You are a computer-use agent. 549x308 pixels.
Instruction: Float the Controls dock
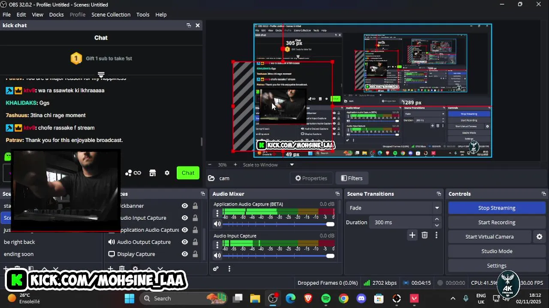point(544,194)
